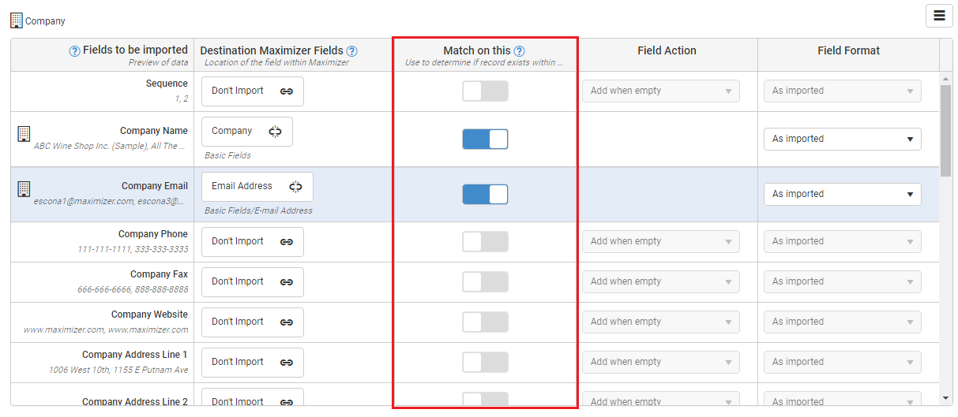Open Field Format dropdown for Company Email
Viewport: 958px width, 417px height.
coord(842,194)
